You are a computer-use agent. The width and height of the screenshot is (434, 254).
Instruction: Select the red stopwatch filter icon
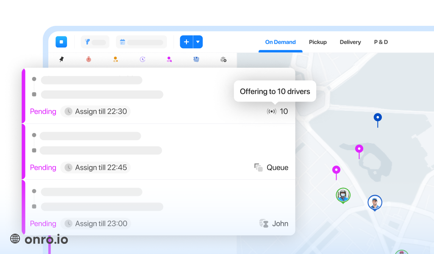pos(89,59)
